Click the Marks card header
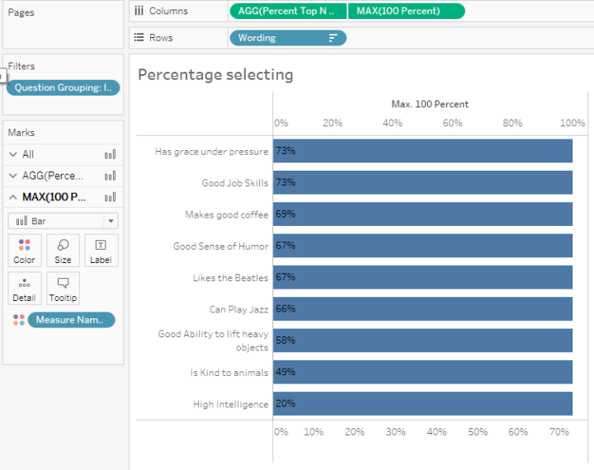The height and width of the screenshot is (470, 594). pyautogui.click(x=21, y=133)
